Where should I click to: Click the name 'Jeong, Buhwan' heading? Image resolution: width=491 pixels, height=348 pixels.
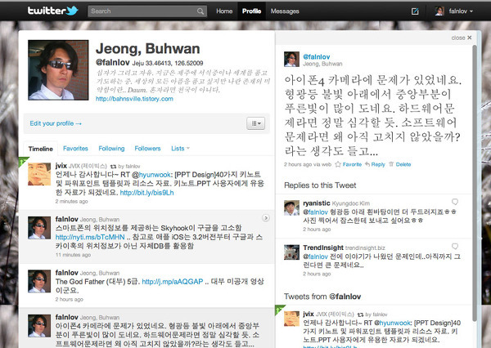[148, 48]
